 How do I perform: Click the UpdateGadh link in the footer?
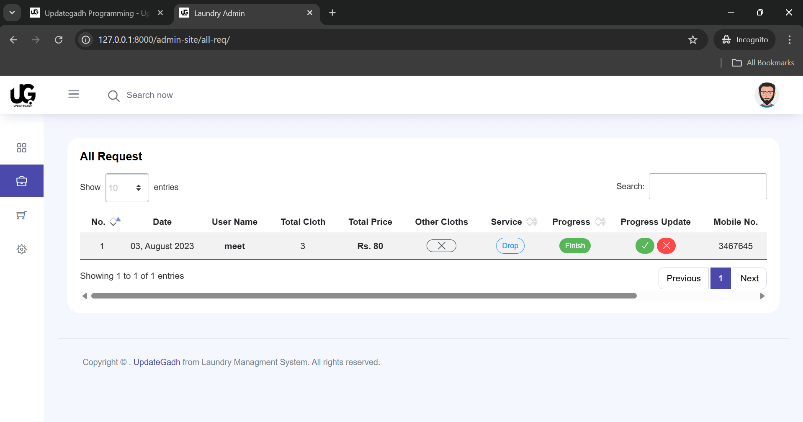point(157,362)
